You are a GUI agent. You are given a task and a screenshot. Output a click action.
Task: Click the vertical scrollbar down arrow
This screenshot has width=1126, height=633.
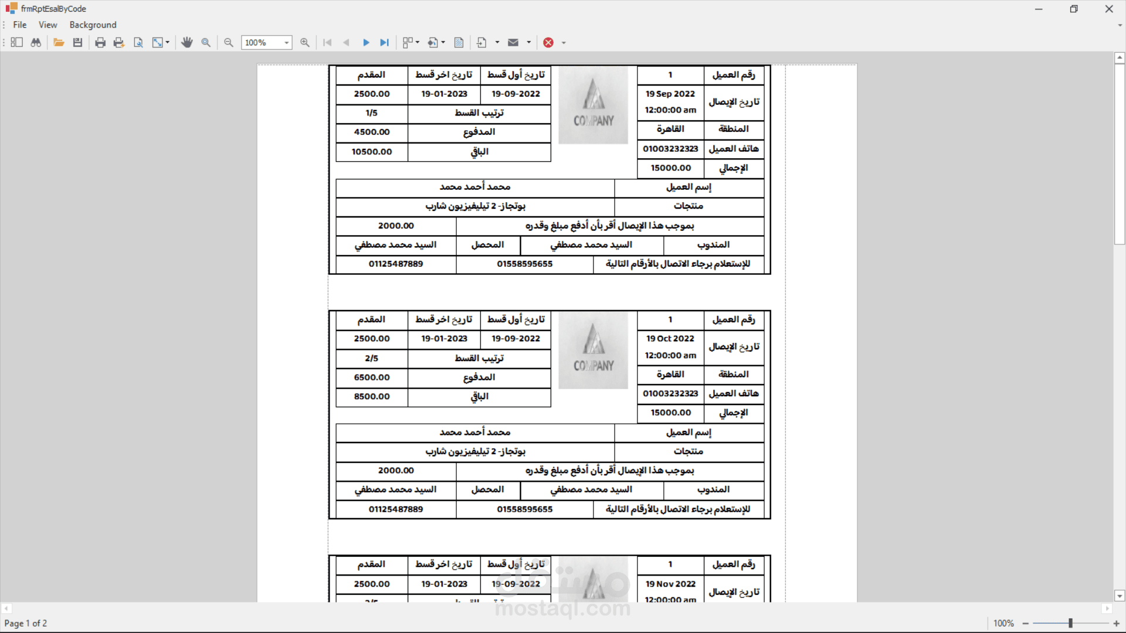[x=1119, y=596]
